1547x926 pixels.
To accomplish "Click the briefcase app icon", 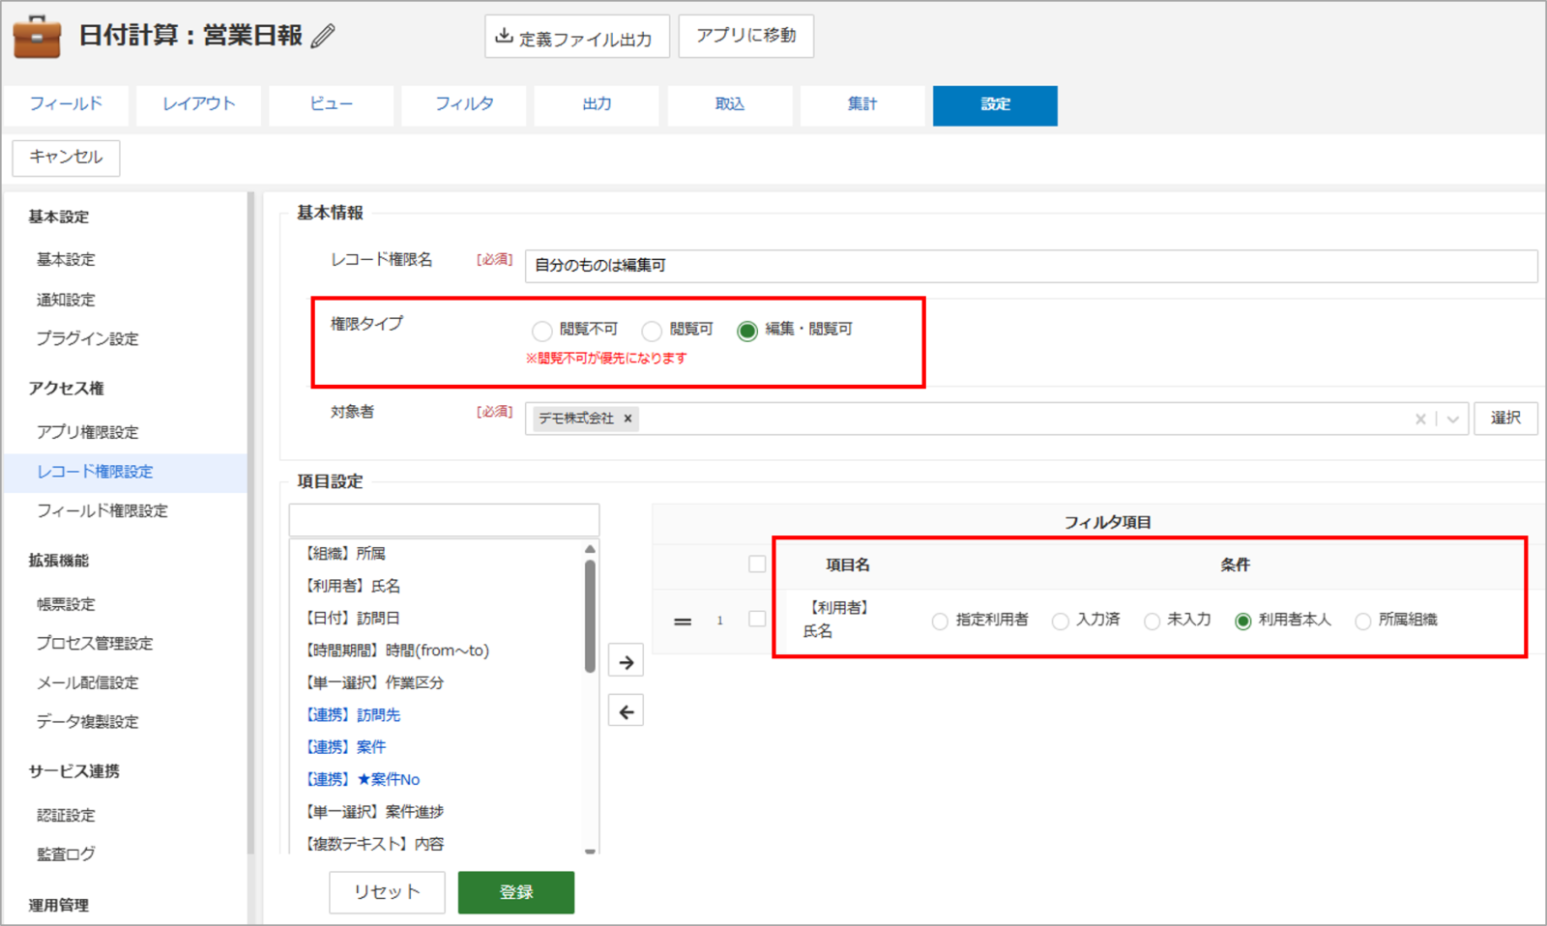I will 37,37.
